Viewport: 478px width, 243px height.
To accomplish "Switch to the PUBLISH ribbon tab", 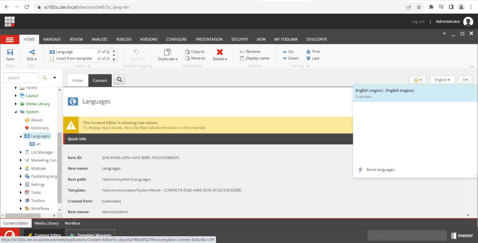I will (x=124, y=39).
